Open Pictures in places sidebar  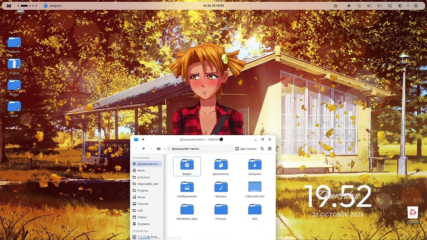[x=146, y=204]
